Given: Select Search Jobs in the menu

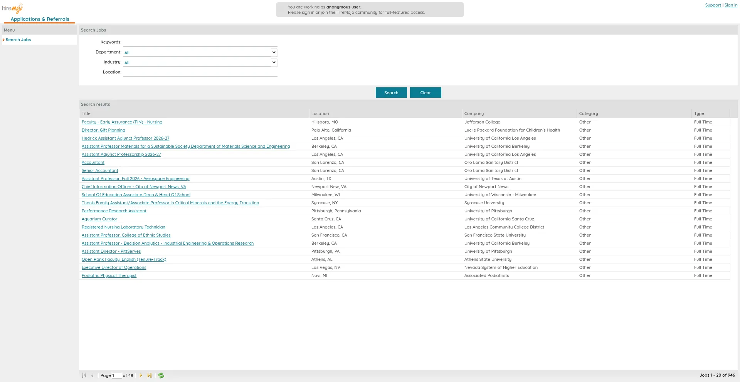Looking at the screenshot, I should [18, 40].
